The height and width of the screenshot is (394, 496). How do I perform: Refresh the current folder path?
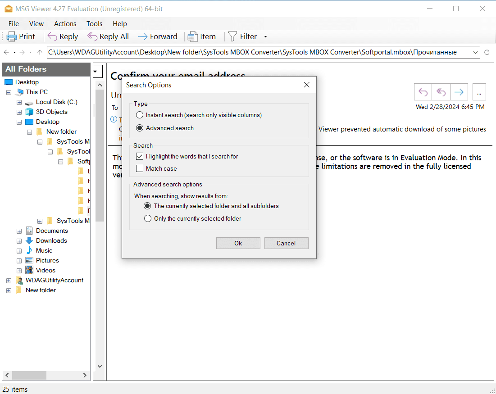click(487, 52)
